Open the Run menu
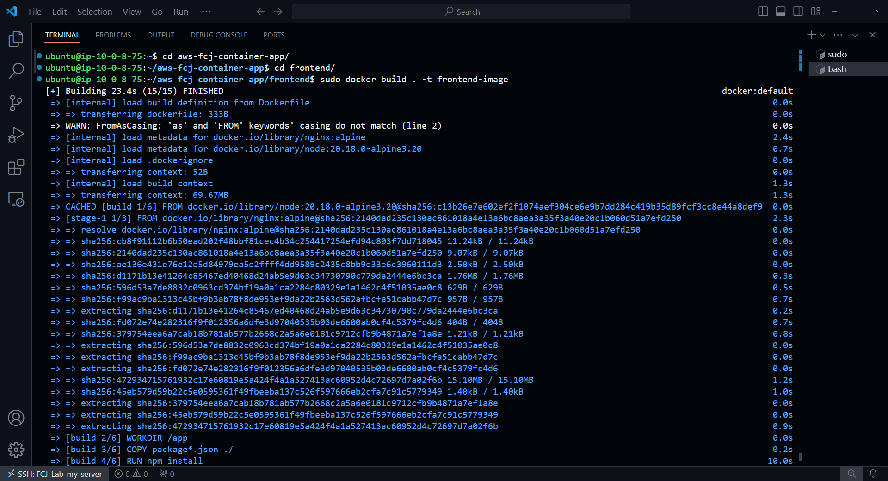This screenshot has width=888, height=481. click(181, 12)
